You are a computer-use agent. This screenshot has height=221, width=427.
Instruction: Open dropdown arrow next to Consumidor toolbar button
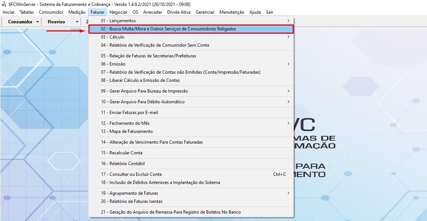tap(38, 22)
